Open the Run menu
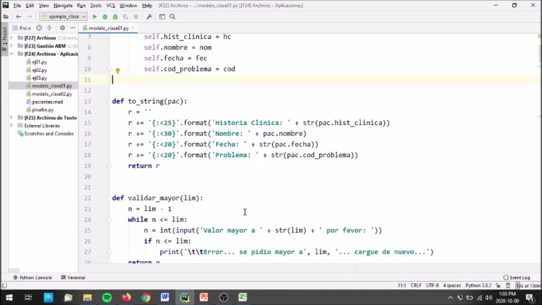 pyautogui.click(x=81, y=6)
